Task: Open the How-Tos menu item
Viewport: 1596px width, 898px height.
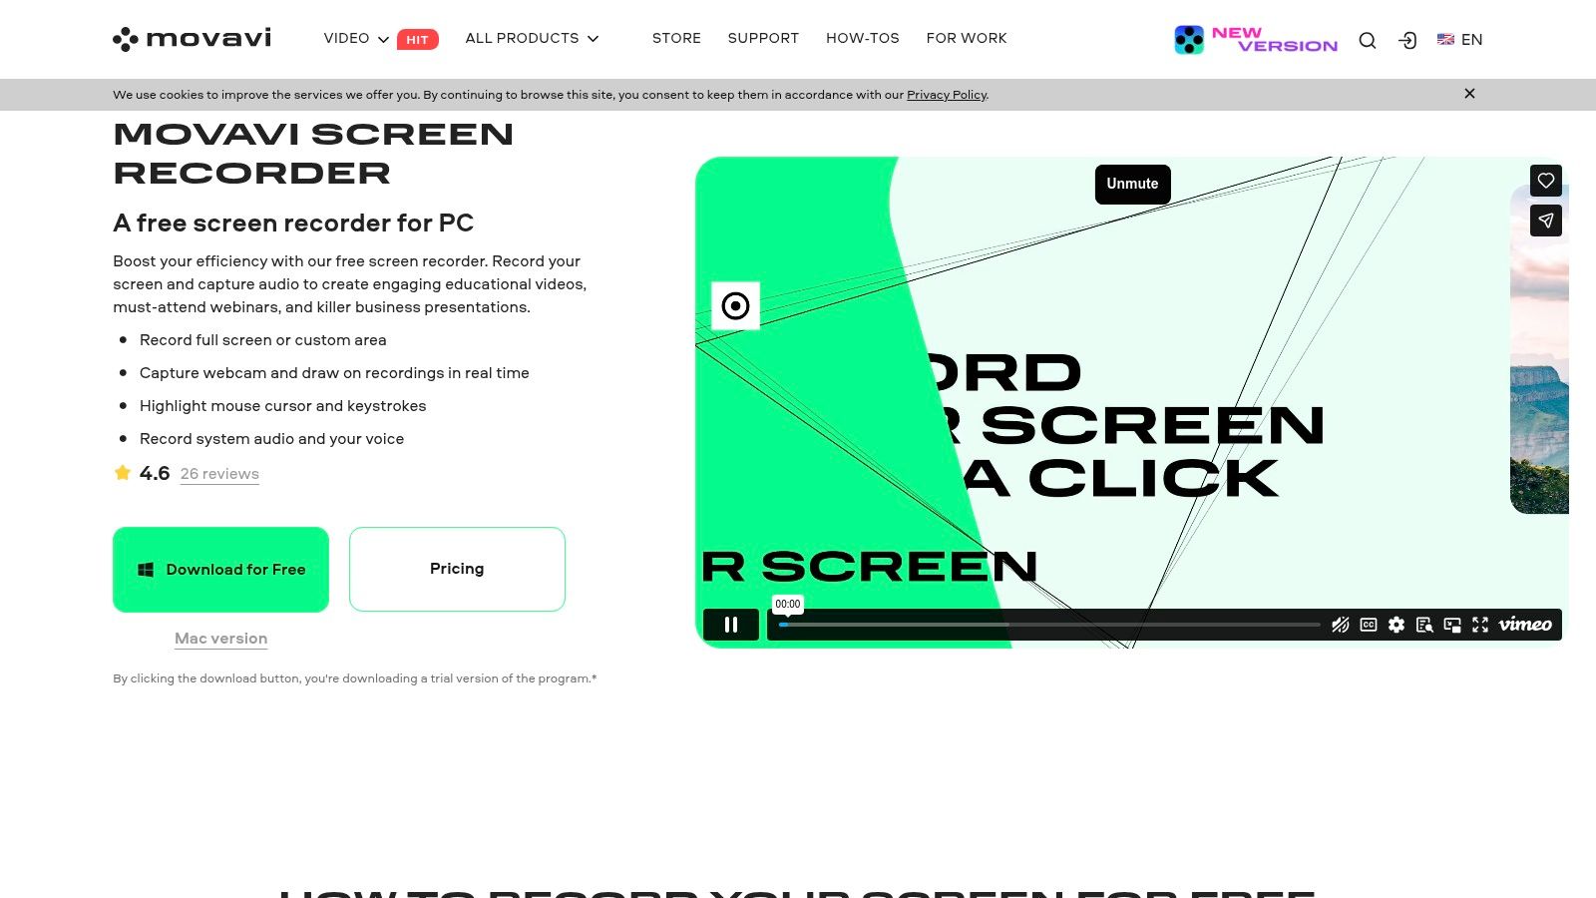Action: pos(863,39)
